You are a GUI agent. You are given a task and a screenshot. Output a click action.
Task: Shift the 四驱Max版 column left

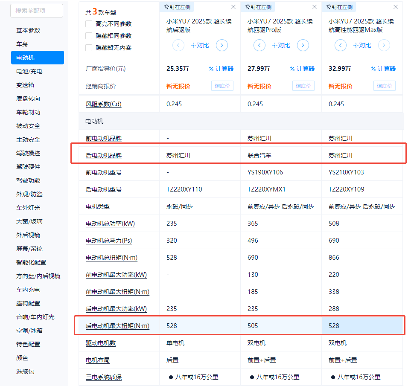341,45
